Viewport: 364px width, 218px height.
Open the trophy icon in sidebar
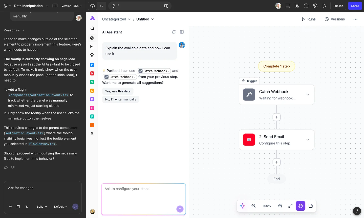pyautogui.click(x=92, y=55)
